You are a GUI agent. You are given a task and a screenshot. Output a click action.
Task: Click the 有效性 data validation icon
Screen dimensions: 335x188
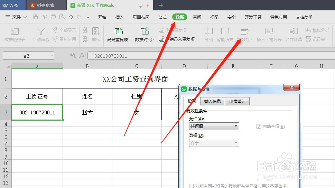coord(245,31)
